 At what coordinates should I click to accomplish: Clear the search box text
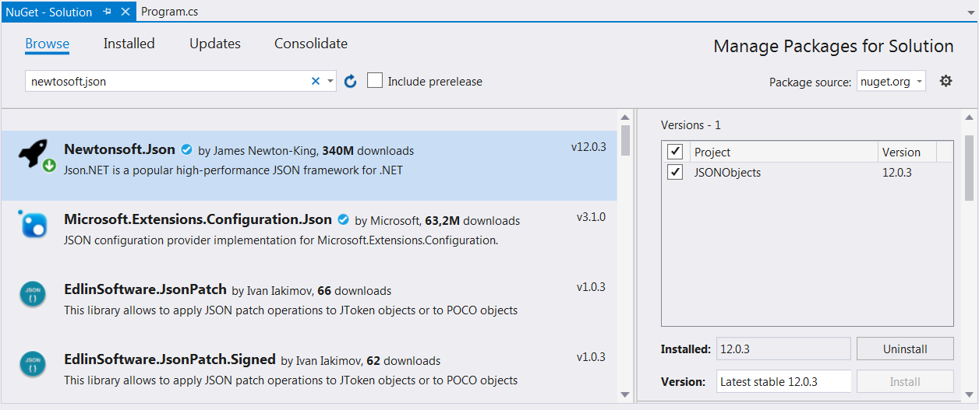click(316, 81)
